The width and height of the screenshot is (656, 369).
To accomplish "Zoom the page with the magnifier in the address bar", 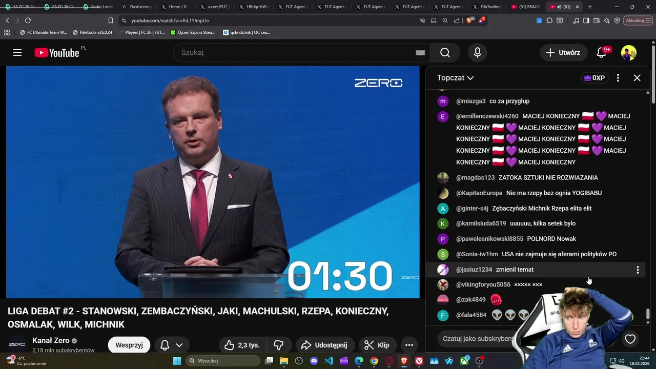I will (x=445, y=20).
